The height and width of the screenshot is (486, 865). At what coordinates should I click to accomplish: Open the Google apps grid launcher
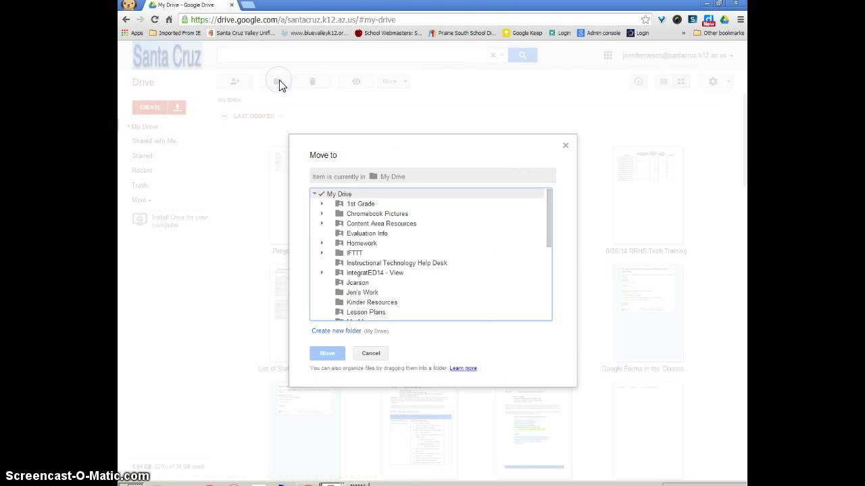[608, 55]
